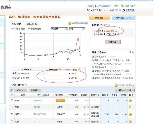Screen dimensions: 153x124
Task: Click the 新建推广计划 button
Action: (125, 90)
